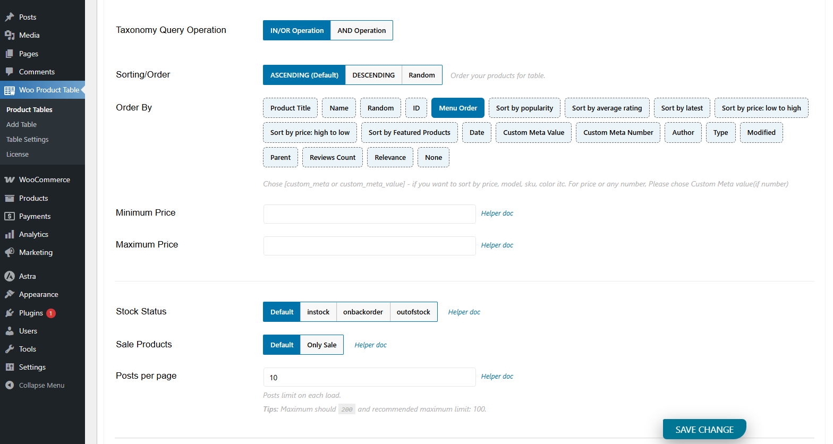This screenshot has width=833, height=444.
Task: Click the Marketing megaphone icon
Action: 10,252
